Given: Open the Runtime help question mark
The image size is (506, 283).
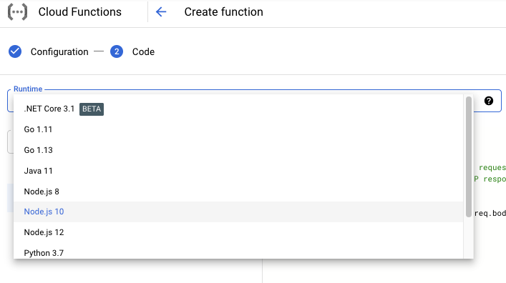Looking at the screenshot, I should (489, 101).
